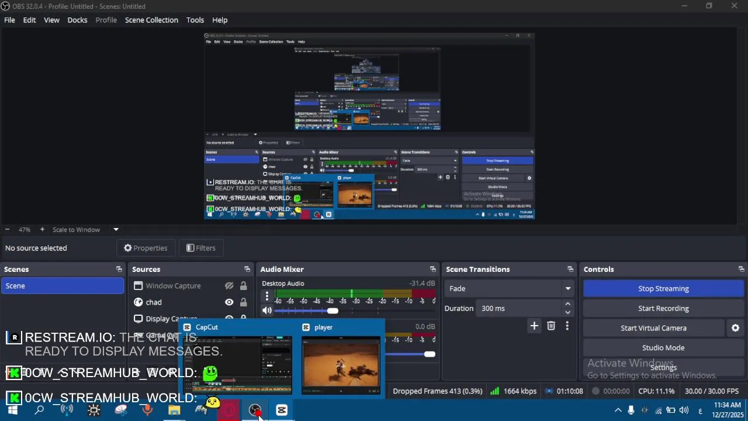Increase transition duration with up arrow
This screenshot has height=421, width=748.
(x=567, y=304)
